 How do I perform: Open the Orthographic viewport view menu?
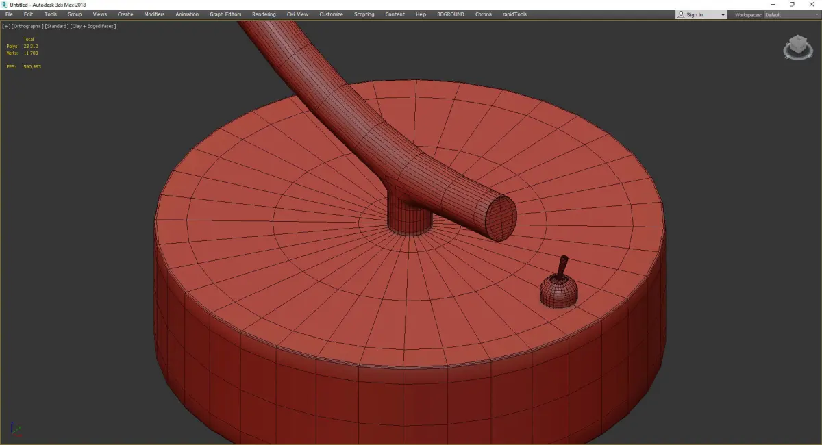coord(27,26)
